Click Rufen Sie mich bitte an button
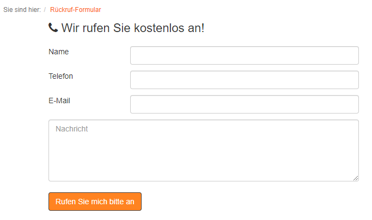 (95, 202)
